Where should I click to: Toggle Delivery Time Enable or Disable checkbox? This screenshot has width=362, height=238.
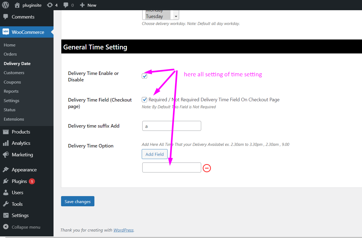pyautogui.click(x=144, y=76)
